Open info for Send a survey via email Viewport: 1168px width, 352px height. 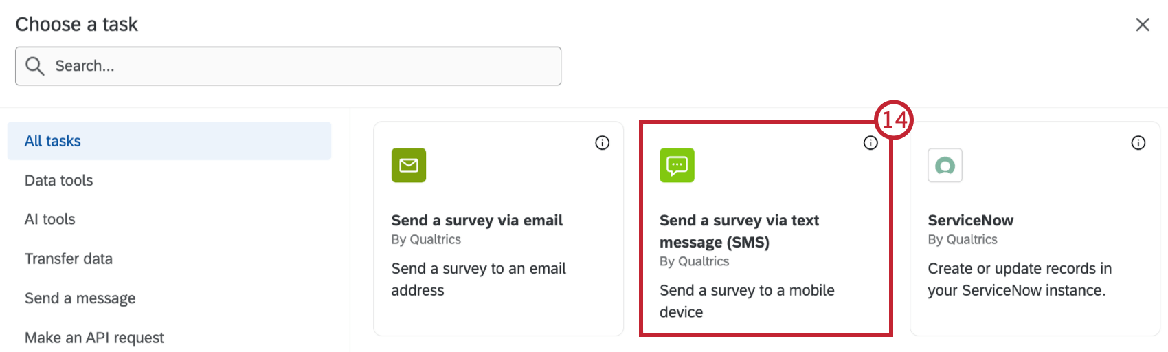603,143
